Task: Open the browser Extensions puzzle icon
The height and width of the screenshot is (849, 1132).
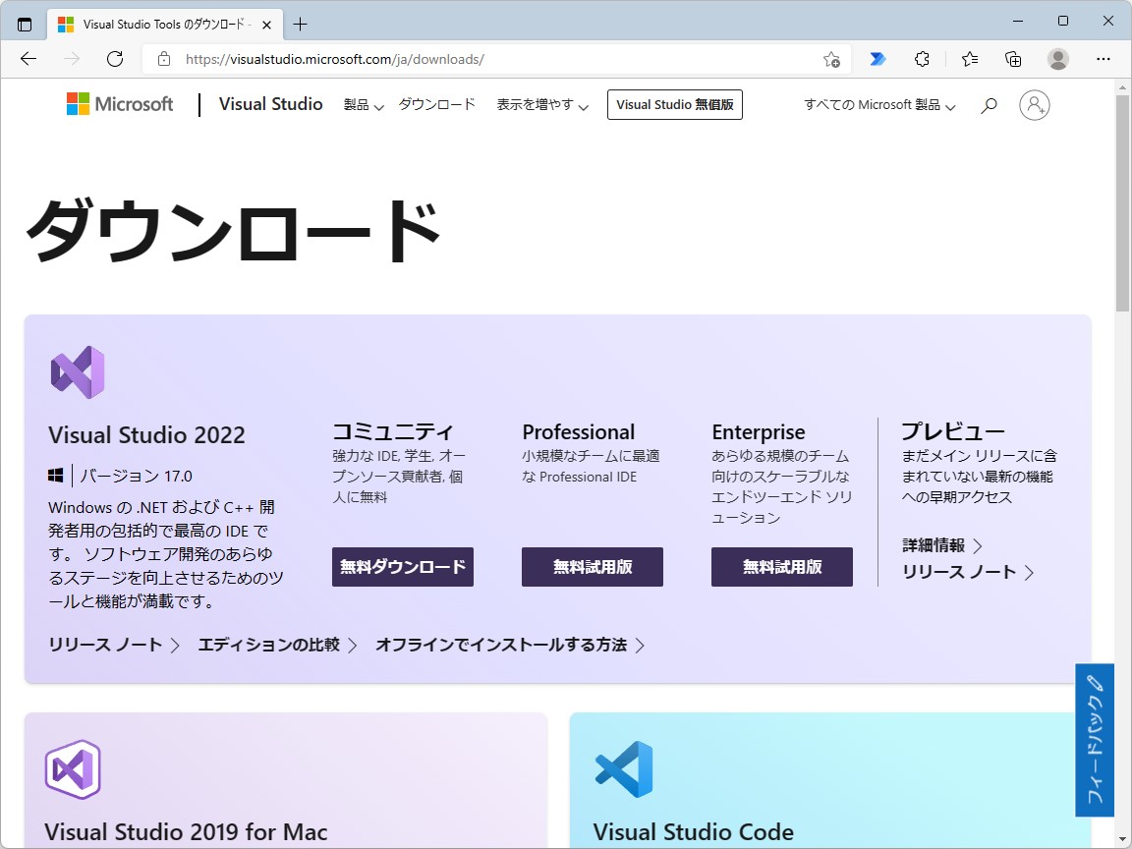Action: (922, 59)
